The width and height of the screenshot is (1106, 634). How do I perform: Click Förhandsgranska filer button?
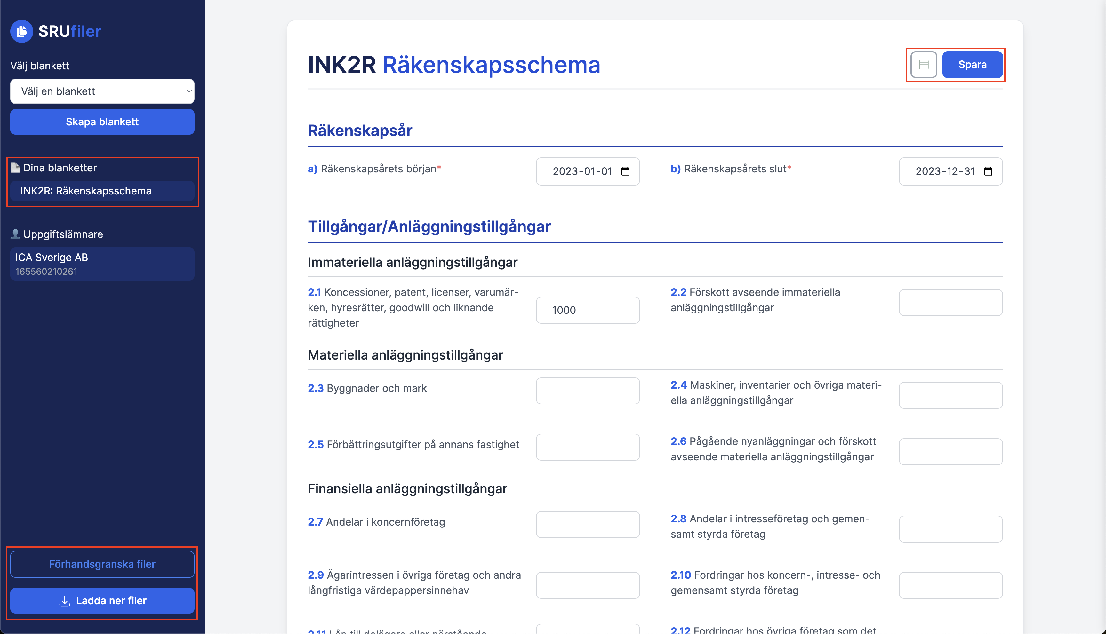coord(102,564)
